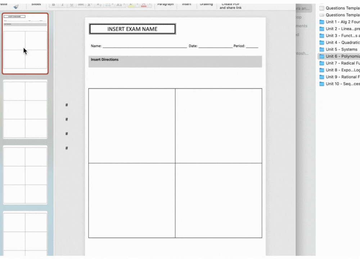The height and width of the screenshot is (259, 360).
Task: Toggle Bold formatting in the toolbar
Action: [54, 5]
